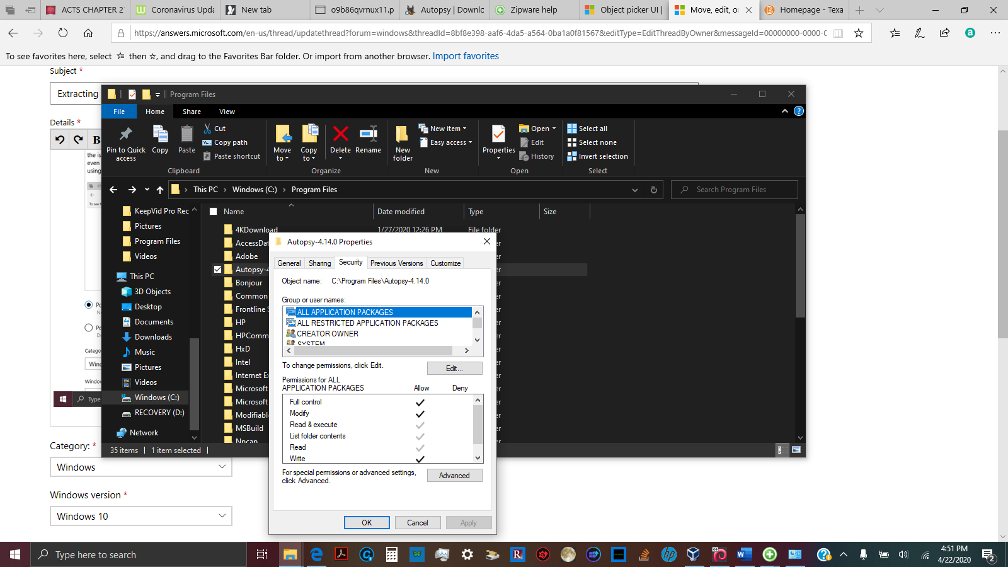
Task: Open Word from the taskbar
Action: coord(744,554)
